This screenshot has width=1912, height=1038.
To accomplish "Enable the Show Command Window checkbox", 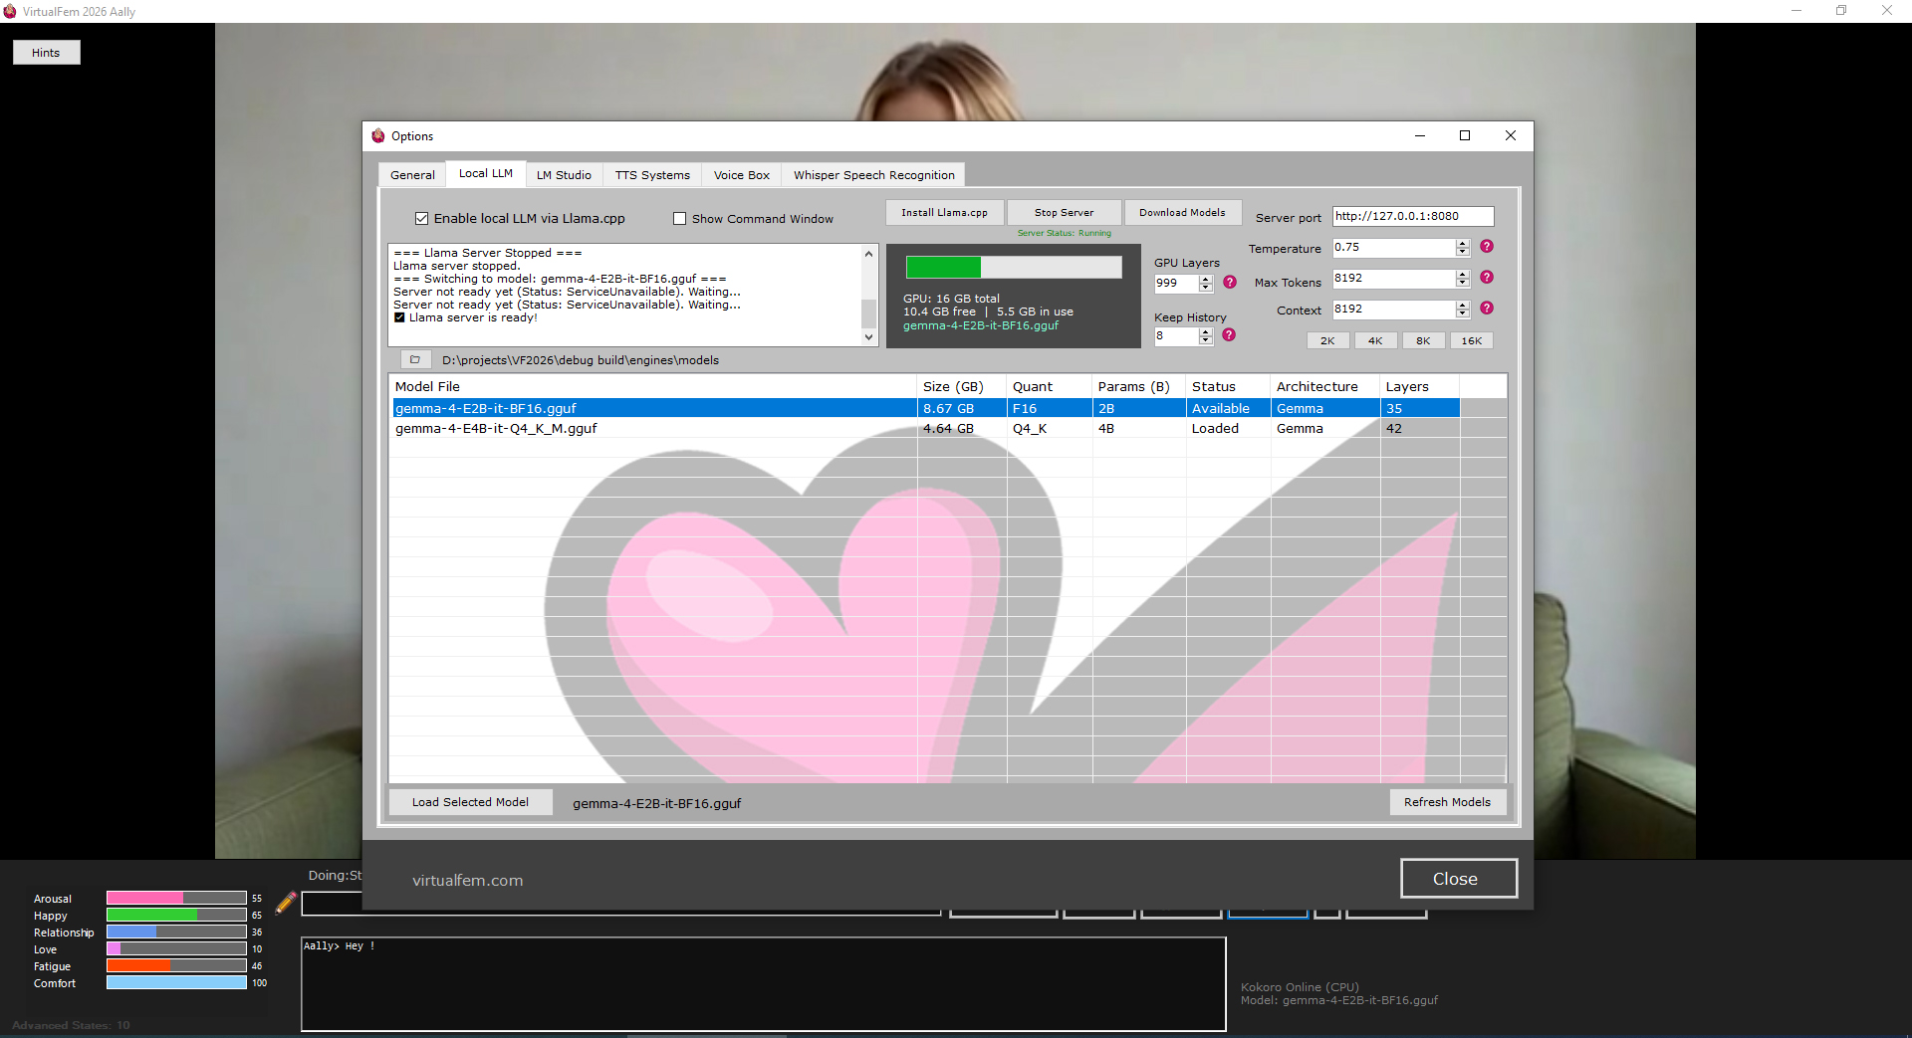I will tap(680, 219).
